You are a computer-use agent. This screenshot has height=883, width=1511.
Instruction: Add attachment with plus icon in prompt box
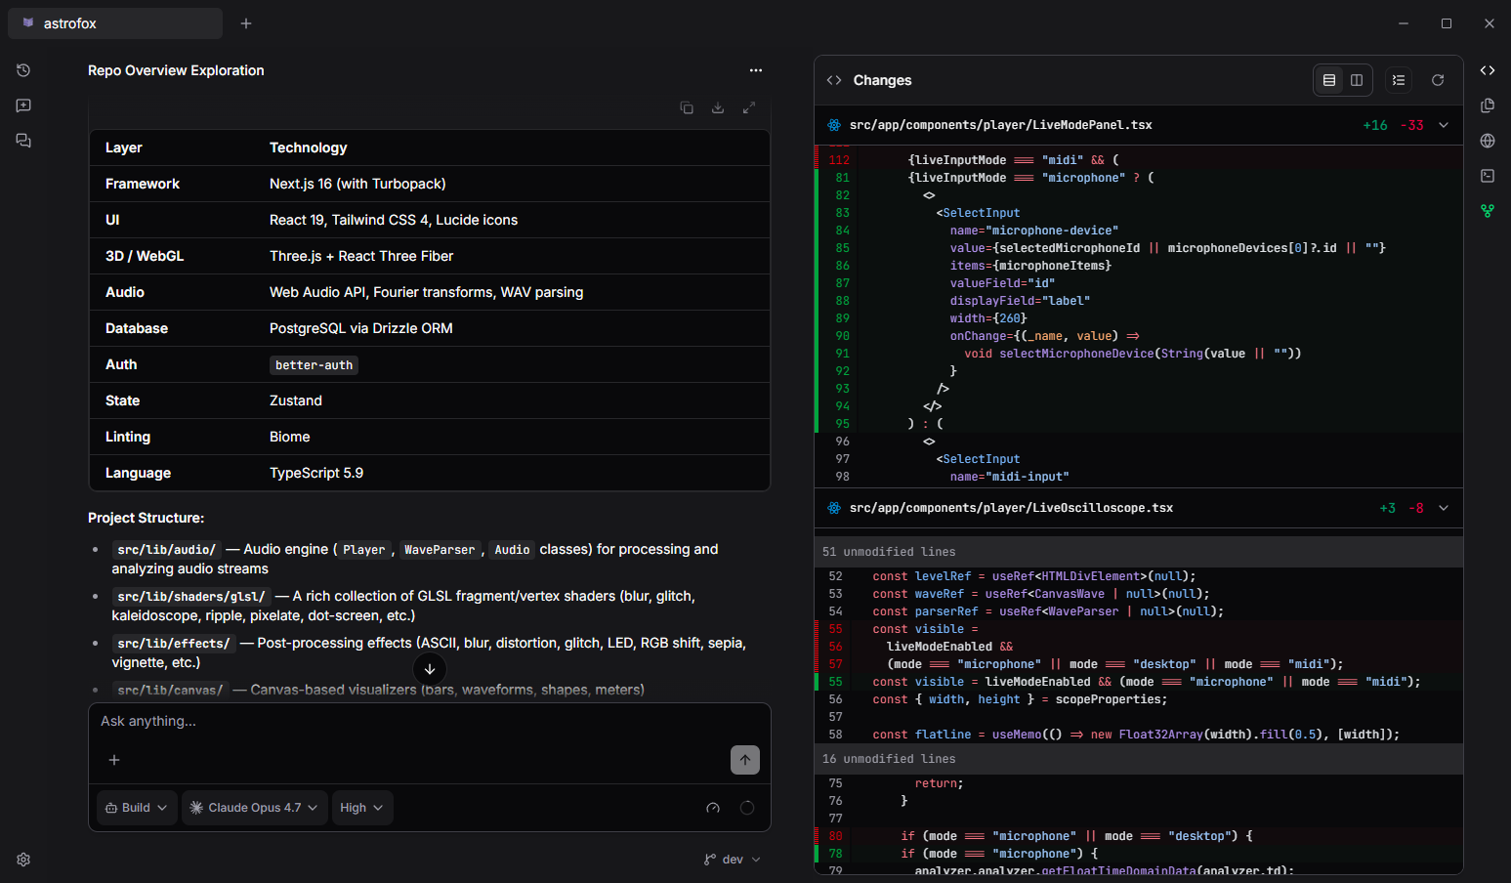coord(114,760)
